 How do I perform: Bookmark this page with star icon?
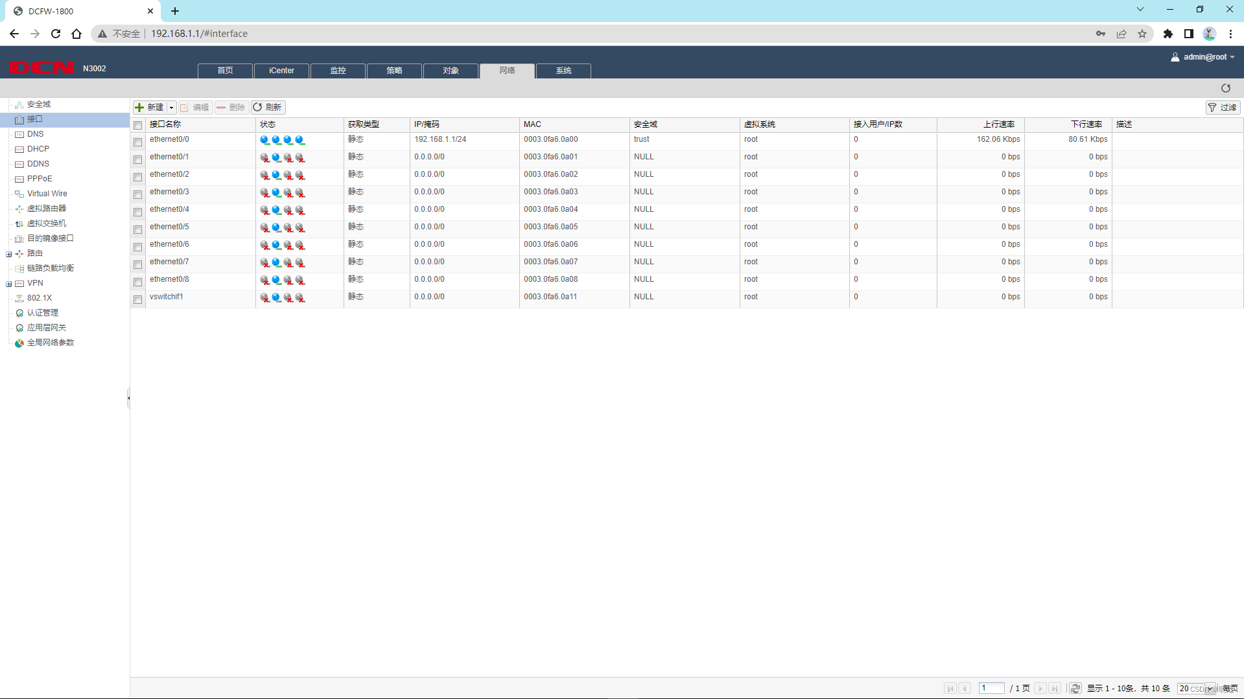tap(1142, 34)
